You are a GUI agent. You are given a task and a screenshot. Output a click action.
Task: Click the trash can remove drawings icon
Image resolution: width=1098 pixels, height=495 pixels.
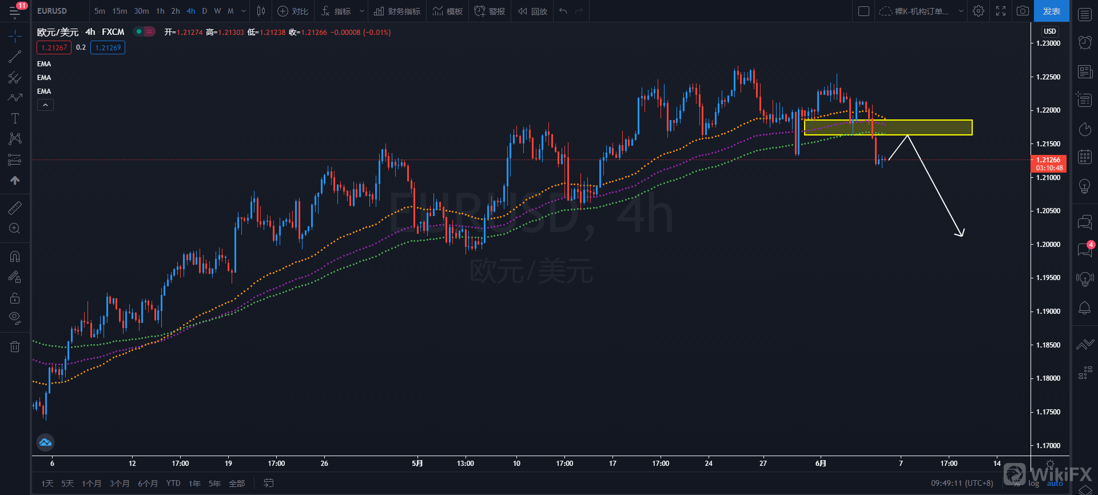[x=15, y=346]
